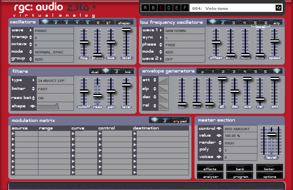Image resolution: width=293 pixels, height=190 pixels.
Task: Click the decay envelope curve shape icon
Action: (x=164, y=97)
